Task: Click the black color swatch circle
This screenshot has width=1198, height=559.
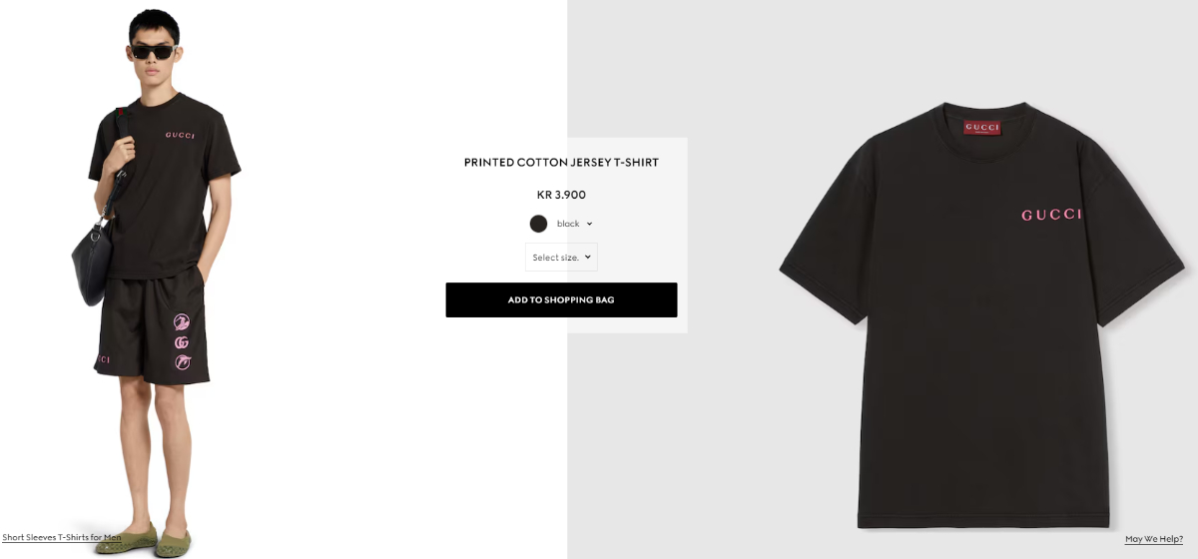Action: click(539, 224)
